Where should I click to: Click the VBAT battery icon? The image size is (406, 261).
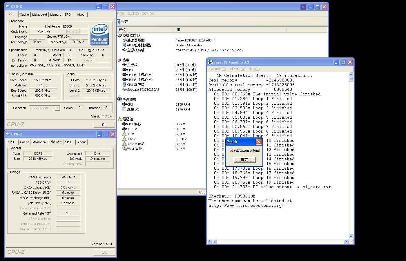(124, 148)
